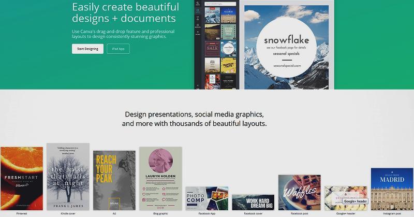Choose the Work Hard Dream Big cover

[253, 202]
